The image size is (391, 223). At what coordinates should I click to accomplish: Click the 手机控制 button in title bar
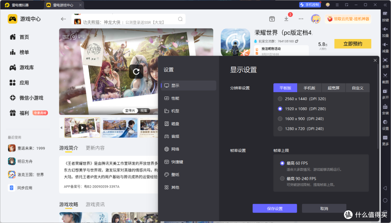tap(310, 5)
